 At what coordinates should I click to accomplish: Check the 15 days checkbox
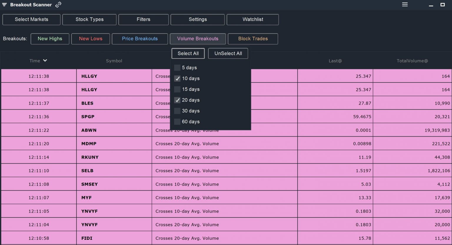(x=177, y=89)
